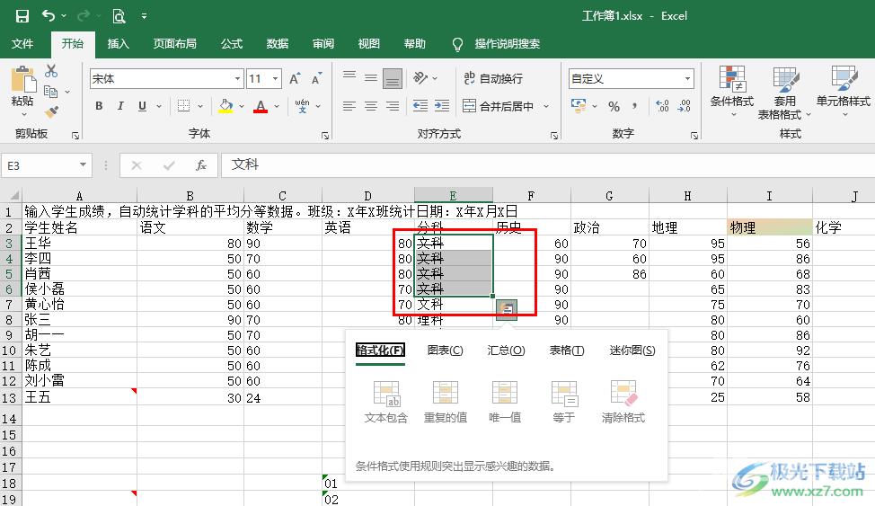This screenshot has height=506, width=875.
Task: Click the Quick Analysis icon near cell E7
Action: 506,309
